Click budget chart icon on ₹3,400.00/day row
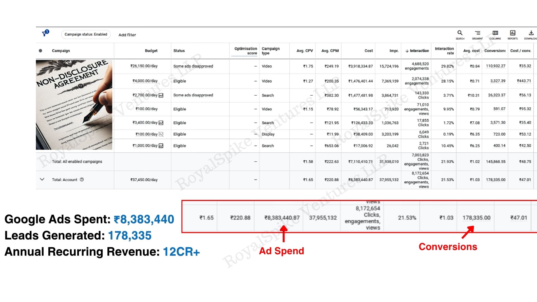 (x=161, y=123)
